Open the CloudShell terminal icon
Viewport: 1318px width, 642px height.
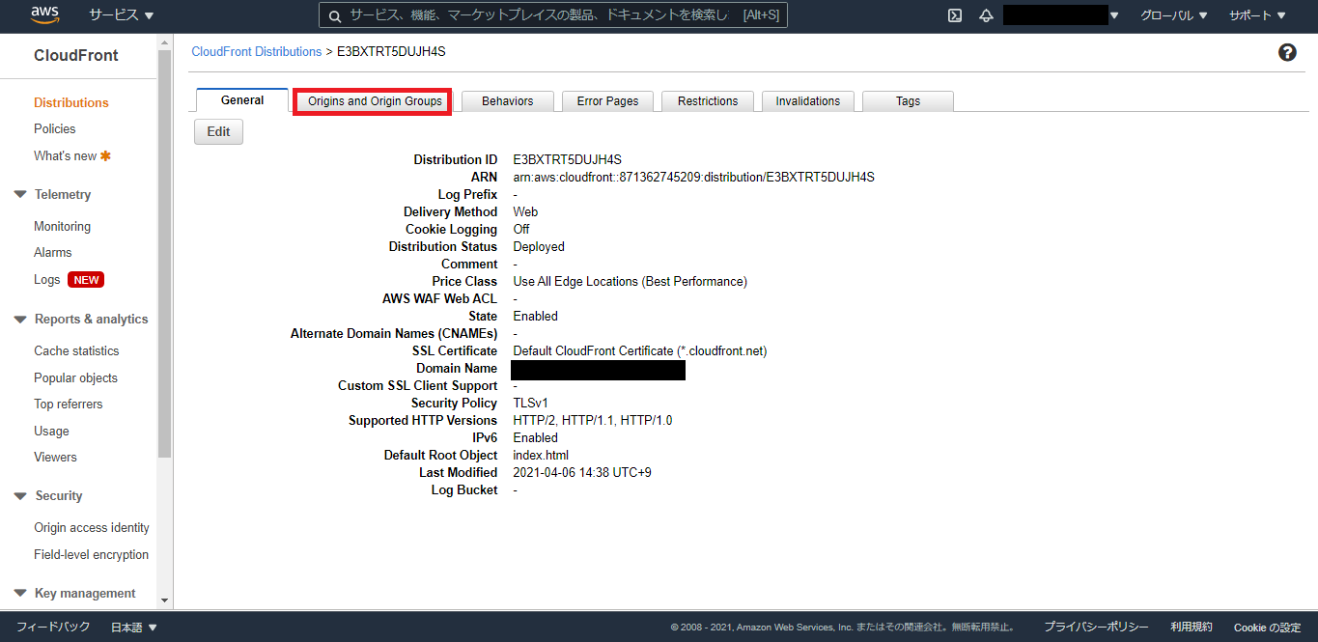click(955, 15)
